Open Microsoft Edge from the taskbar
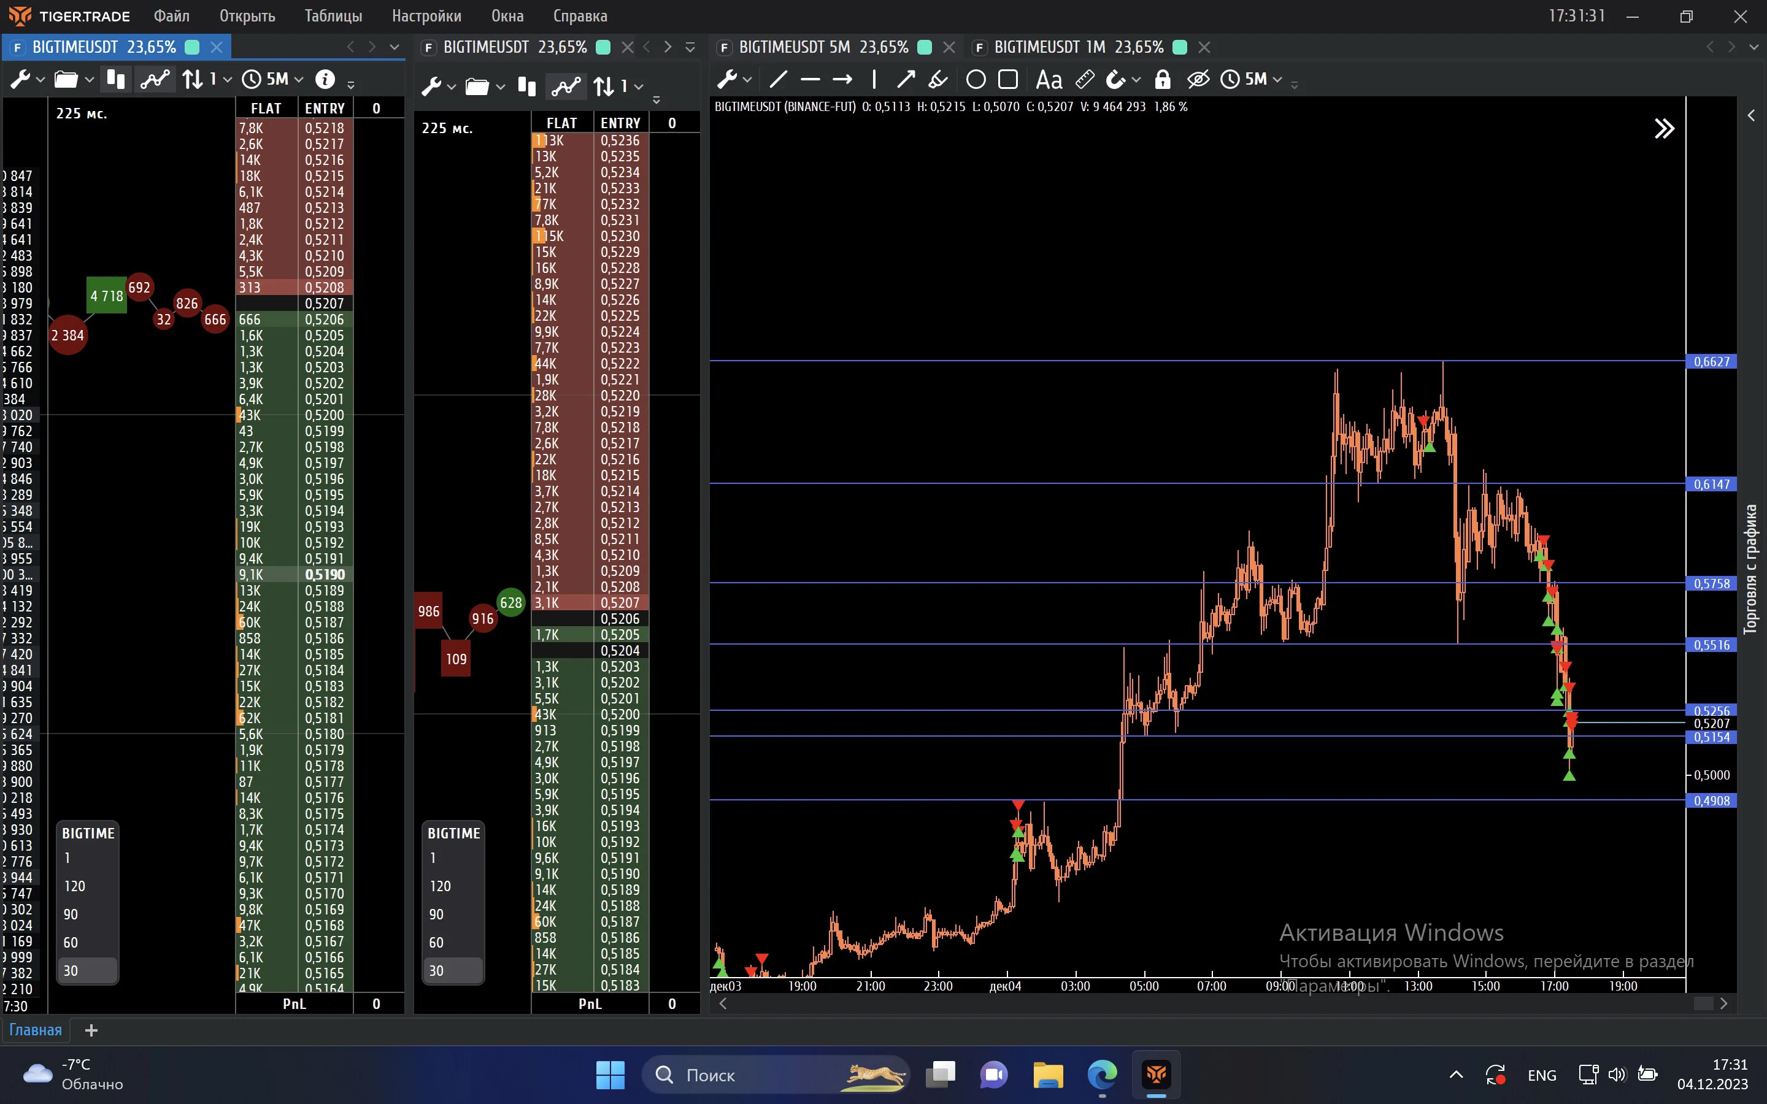This screenshot has width=1767, height=1104. coord(1102,1075)
